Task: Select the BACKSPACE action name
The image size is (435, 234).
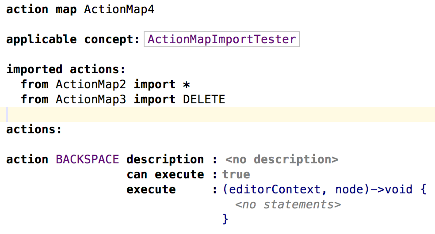Action: point(88,159)
